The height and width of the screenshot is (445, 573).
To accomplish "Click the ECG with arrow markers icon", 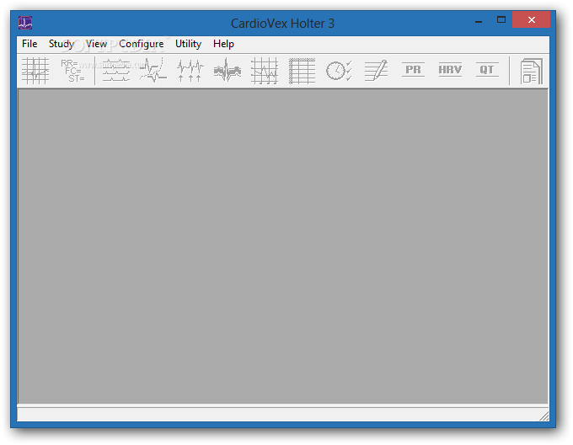I will pos(190,71).
